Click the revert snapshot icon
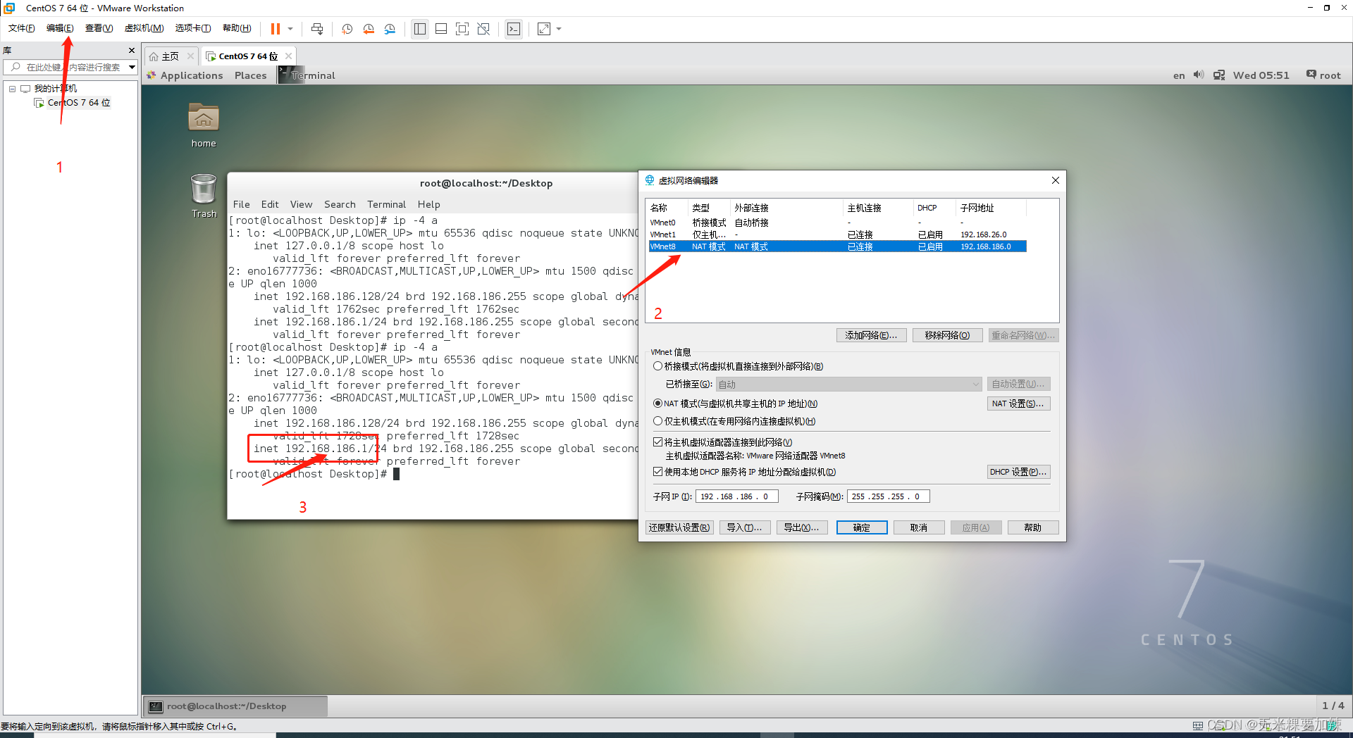The height and width of the screenshot is (738, 1353). 369,29
